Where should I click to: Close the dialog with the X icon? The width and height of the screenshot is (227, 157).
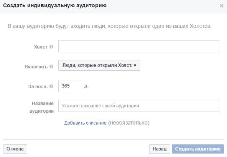coord(222,6)
